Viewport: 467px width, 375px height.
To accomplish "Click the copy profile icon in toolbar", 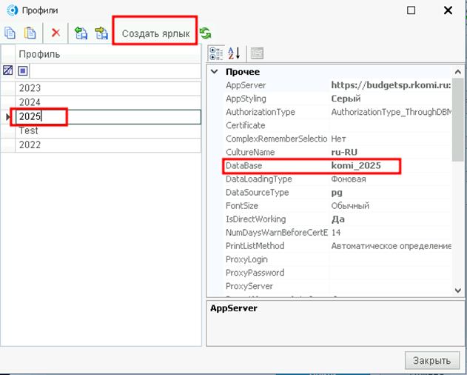I will [10, 33].
